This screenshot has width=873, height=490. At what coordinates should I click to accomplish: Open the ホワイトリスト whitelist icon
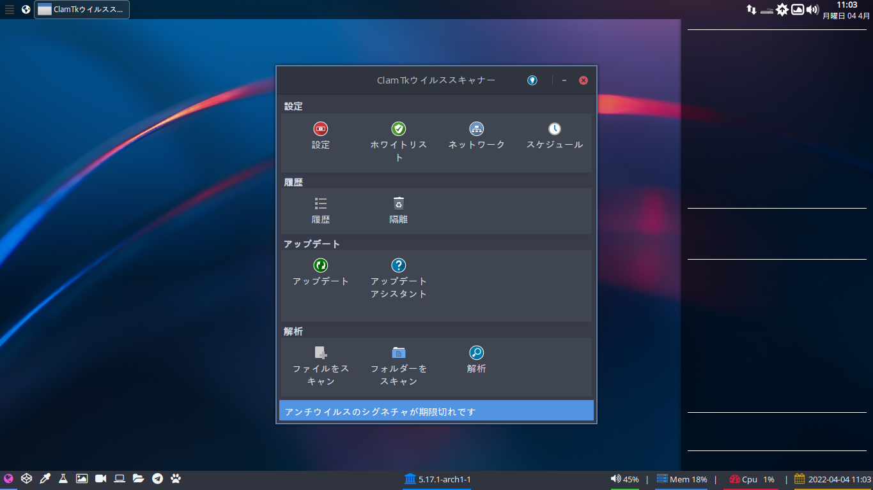[399, 129]
